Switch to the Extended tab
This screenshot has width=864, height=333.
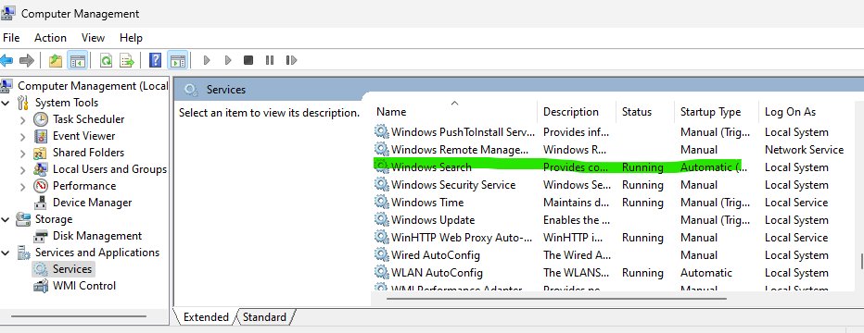[x=206, y=317]
